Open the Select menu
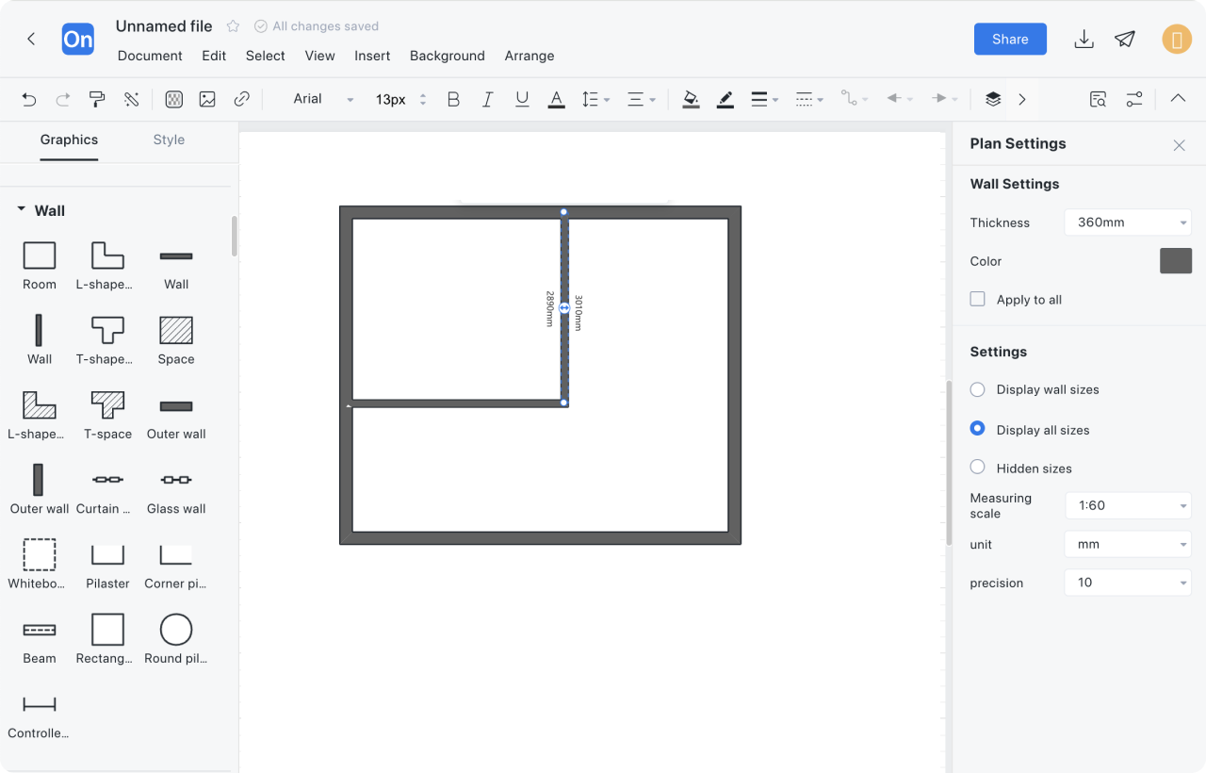Screen dimensions: 1206x773 pyautogui.click(x=265, y=56)
